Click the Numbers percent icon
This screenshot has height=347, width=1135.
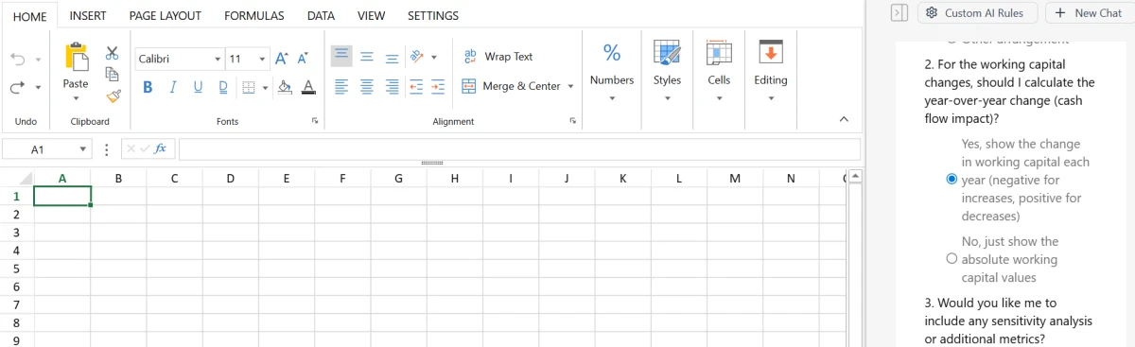[612, 53]
